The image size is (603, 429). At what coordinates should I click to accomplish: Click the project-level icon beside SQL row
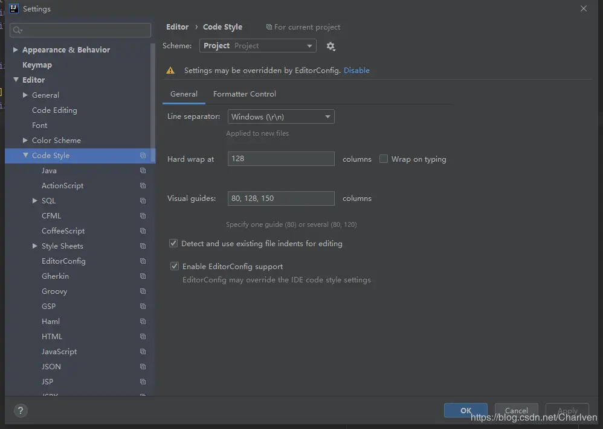click(x=143, y=201)
